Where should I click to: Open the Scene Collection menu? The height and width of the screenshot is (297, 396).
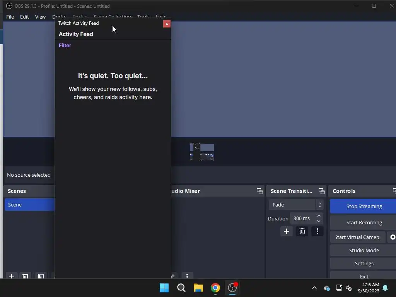[112, 17]
